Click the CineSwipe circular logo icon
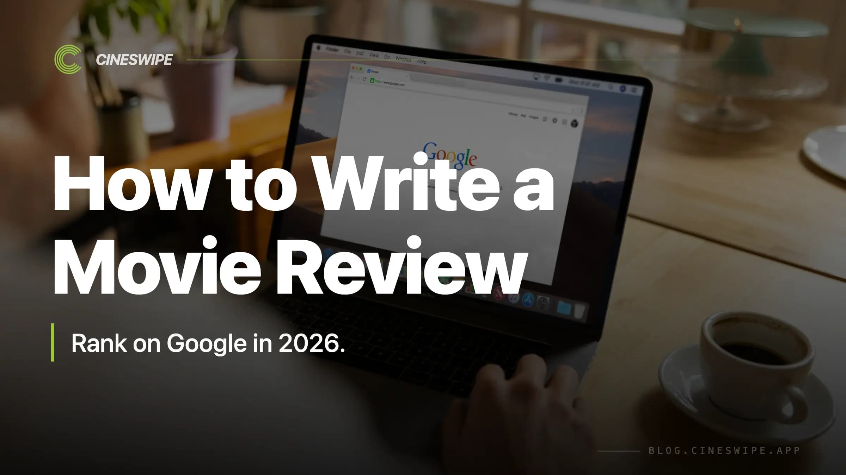The width and height of the screenshot is (846, 475). tap(68, 59)
